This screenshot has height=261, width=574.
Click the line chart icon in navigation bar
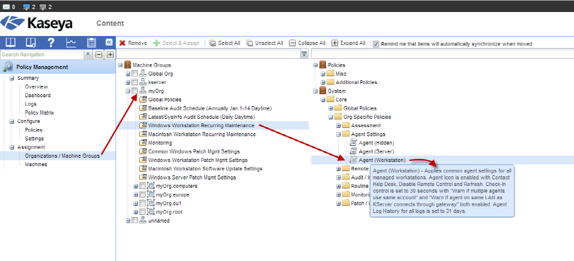(71, 43)
